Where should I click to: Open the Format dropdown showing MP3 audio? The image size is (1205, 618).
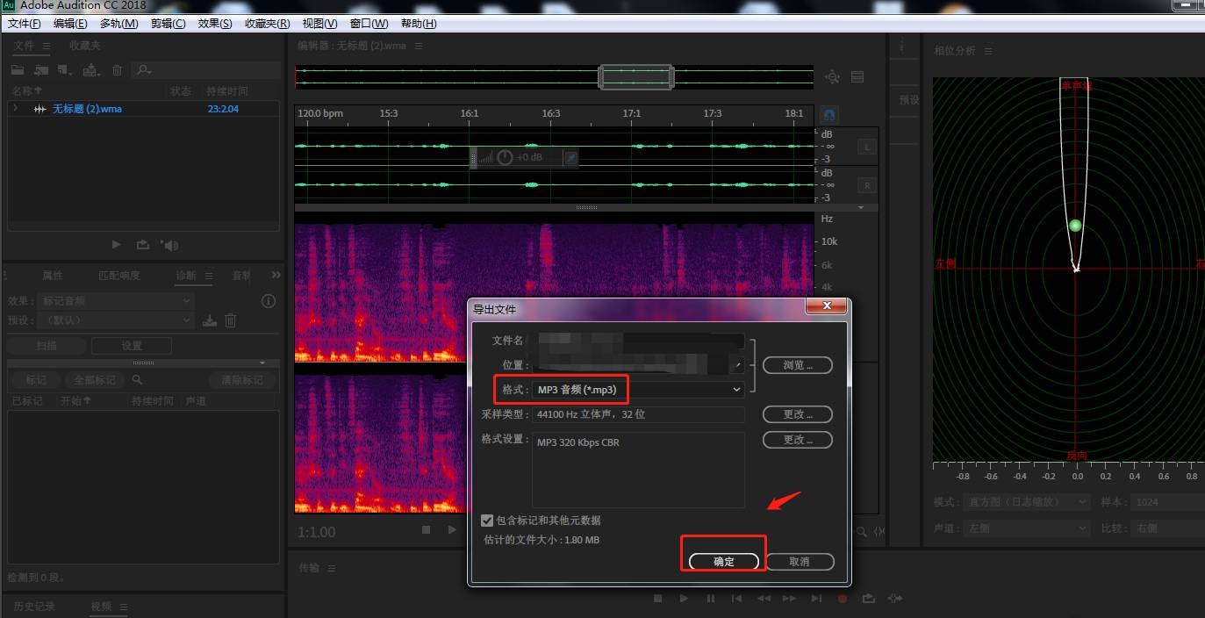coord(639,389)
